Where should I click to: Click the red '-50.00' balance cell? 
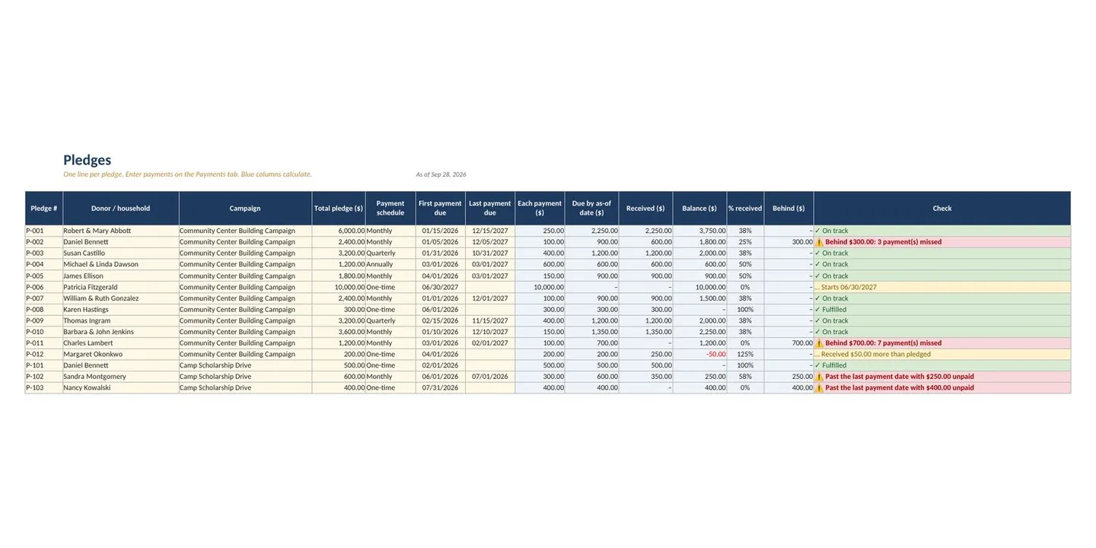(x=699, y=355)
